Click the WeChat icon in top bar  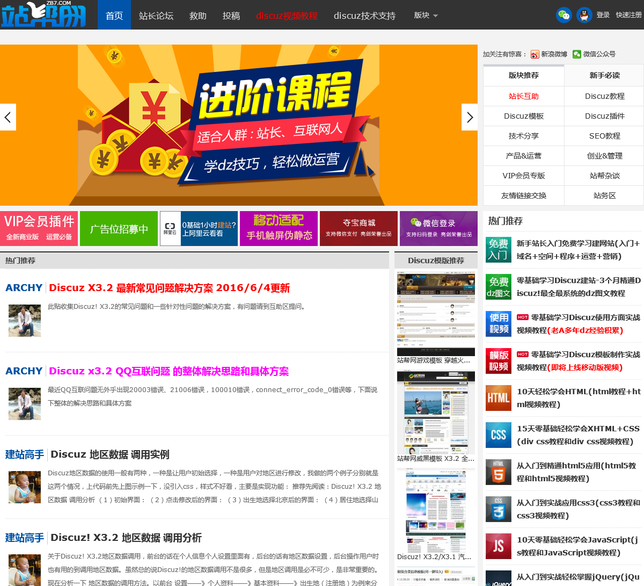point(563,15)
